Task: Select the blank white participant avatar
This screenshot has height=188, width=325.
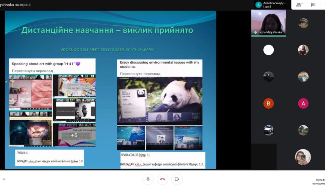Action: click(x=269, y=50)
